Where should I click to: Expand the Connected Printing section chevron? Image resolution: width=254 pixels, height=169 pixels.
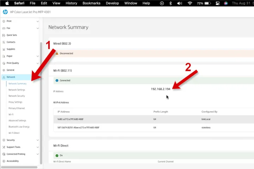pos(38,154)
